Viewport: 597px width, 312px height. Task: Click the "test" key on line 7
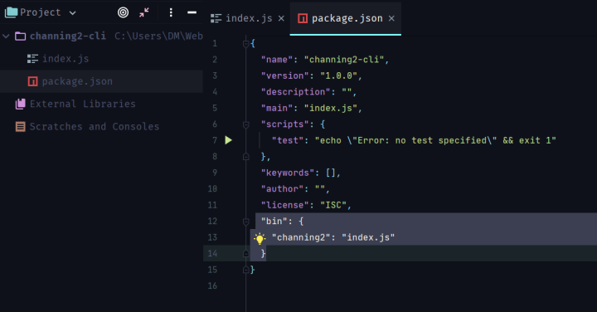[x=288, y=140]
